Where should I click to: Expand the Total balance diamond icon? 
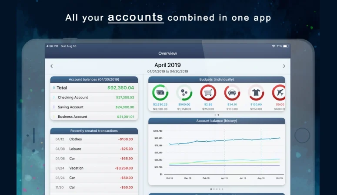54,88
